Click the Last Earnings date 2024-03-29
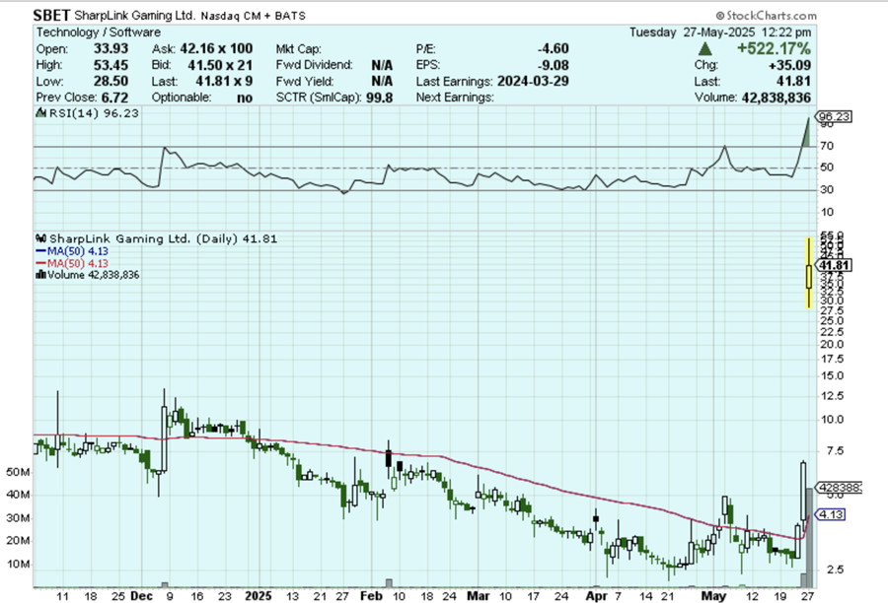888x603 pixels. 533,81
